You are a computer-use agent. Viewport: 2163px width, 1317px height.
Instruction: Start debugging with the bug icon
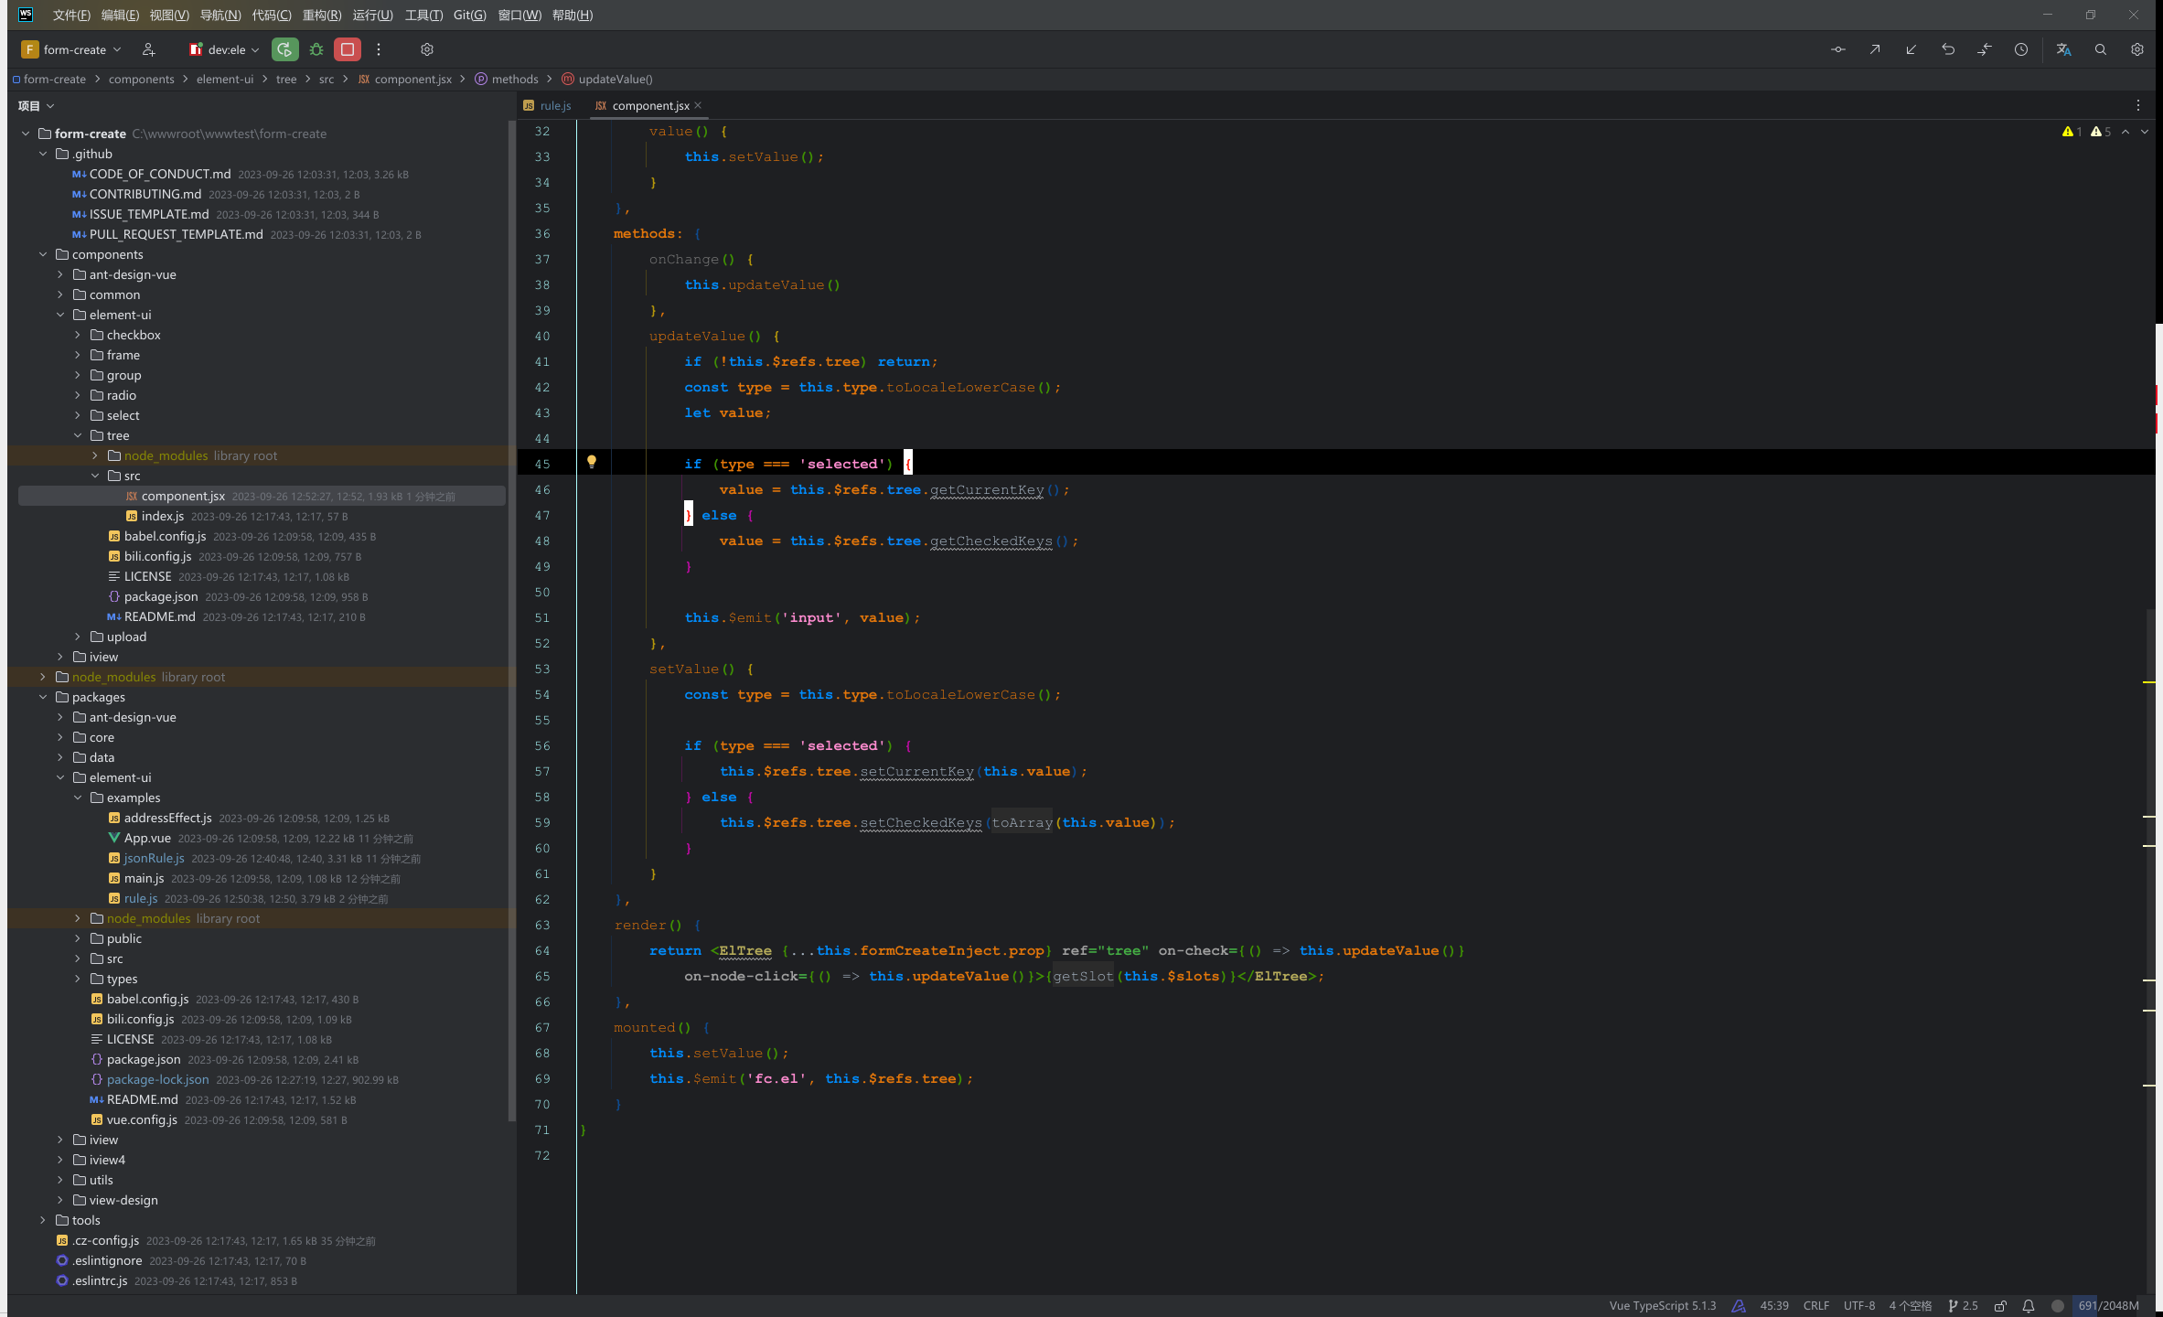(316, 49)
